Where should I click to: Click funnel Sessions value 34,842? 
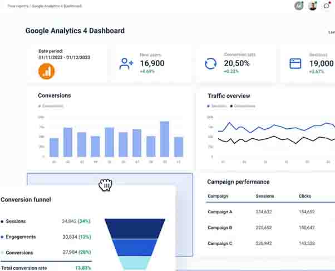click(x=69, y=222)
